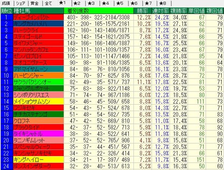This screenshot has width=224, height=170.
Task: Select rank number 24 cell
Action: (x=7, y=166)
